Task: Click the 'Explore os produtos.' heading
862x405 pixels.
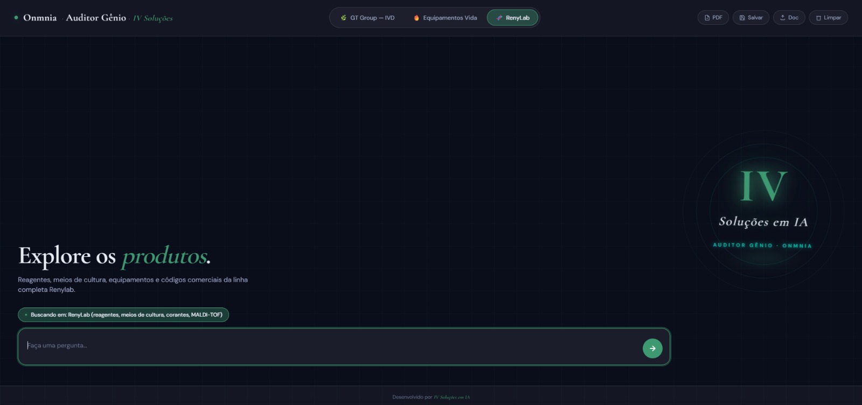Action: click(x=114, y=256)
